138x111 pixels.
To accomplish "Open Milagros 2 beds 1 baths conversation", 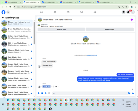I will click(x=17, y=51).
